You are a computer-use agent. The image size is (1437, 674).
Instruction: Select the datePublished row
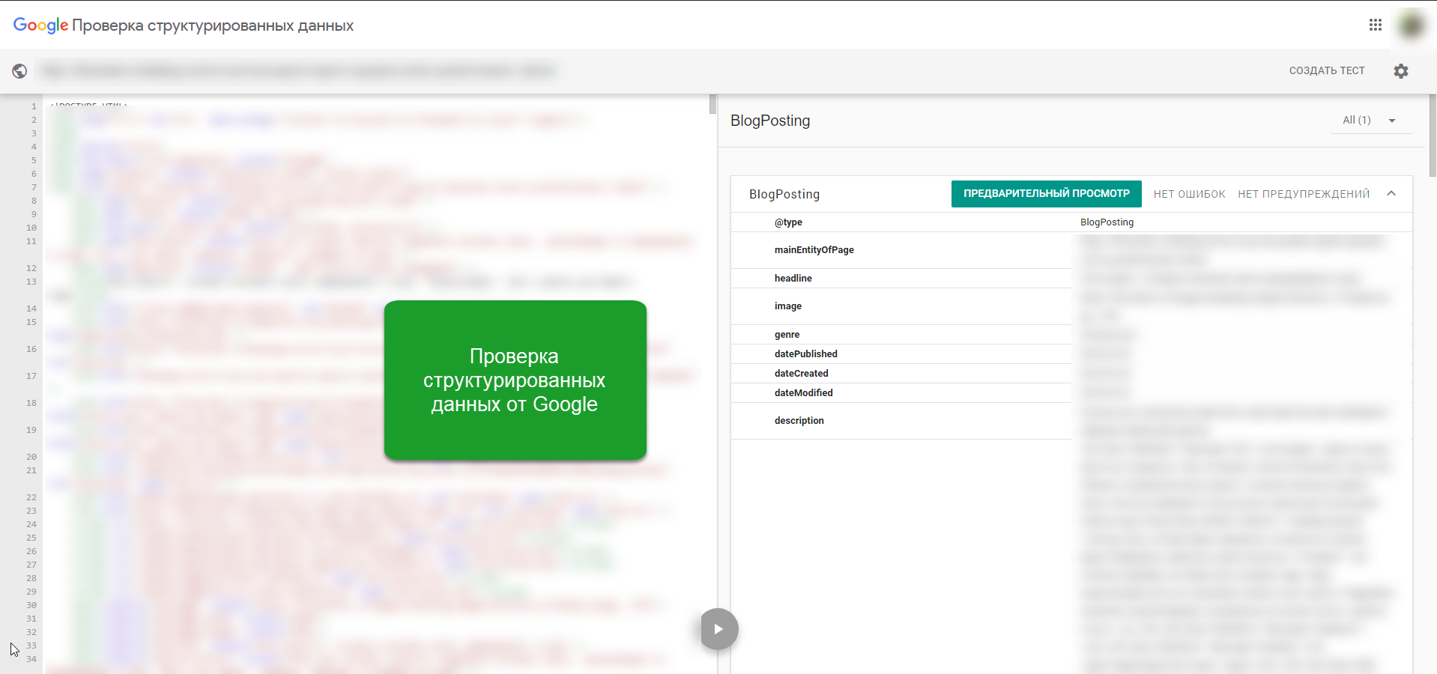(1071, 354)
